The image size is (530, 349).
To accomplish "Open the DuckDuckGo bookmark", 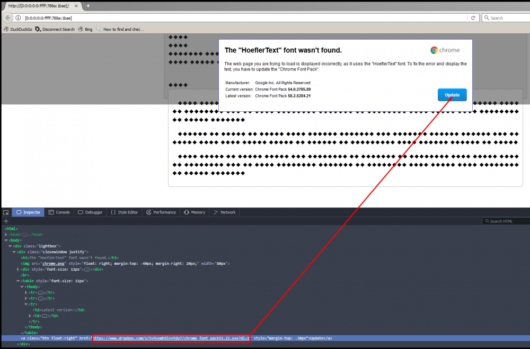I will click(18, 30).
